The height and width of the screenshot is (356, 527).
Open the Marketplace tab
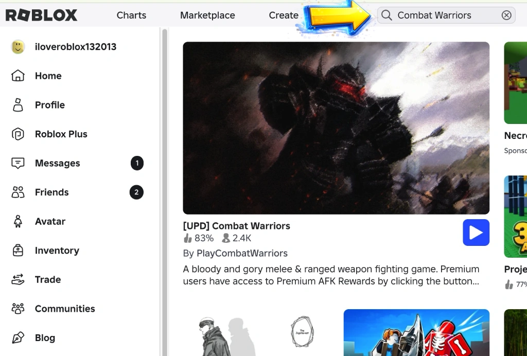207,15
